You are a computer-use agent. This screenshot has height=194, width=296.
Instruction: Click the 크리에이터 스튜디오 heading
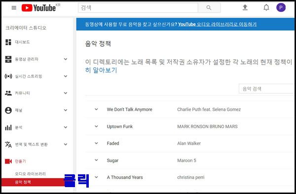click(x=26, y=28)
